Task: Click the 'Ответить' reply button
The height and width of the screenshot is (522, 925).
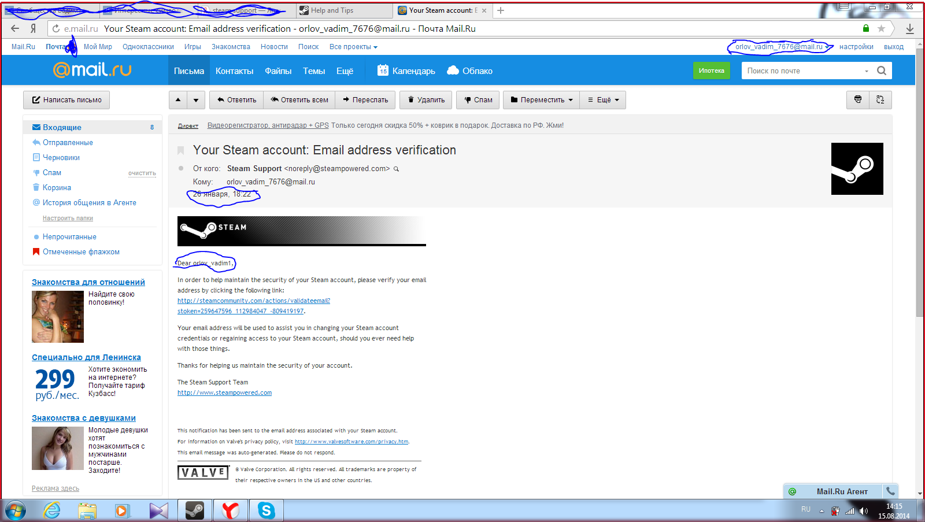Action: 236,100
